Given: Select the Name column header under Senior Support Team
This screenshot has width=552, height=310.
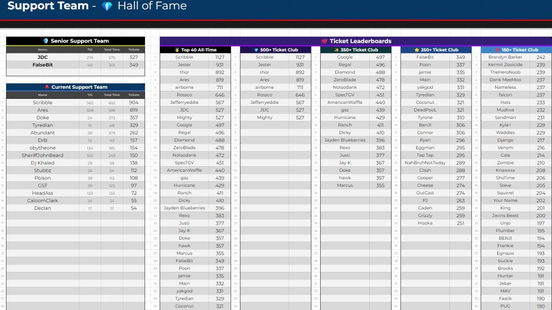Looking at the screenshot, I should pyautogui.click(x=42, y=50).
